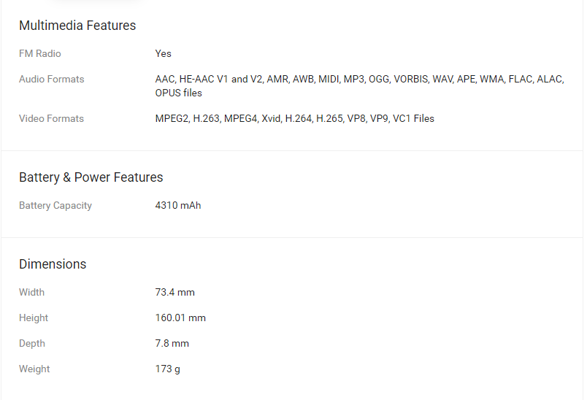
Task: Click the 160.01 mm height value
Action: 180,318
